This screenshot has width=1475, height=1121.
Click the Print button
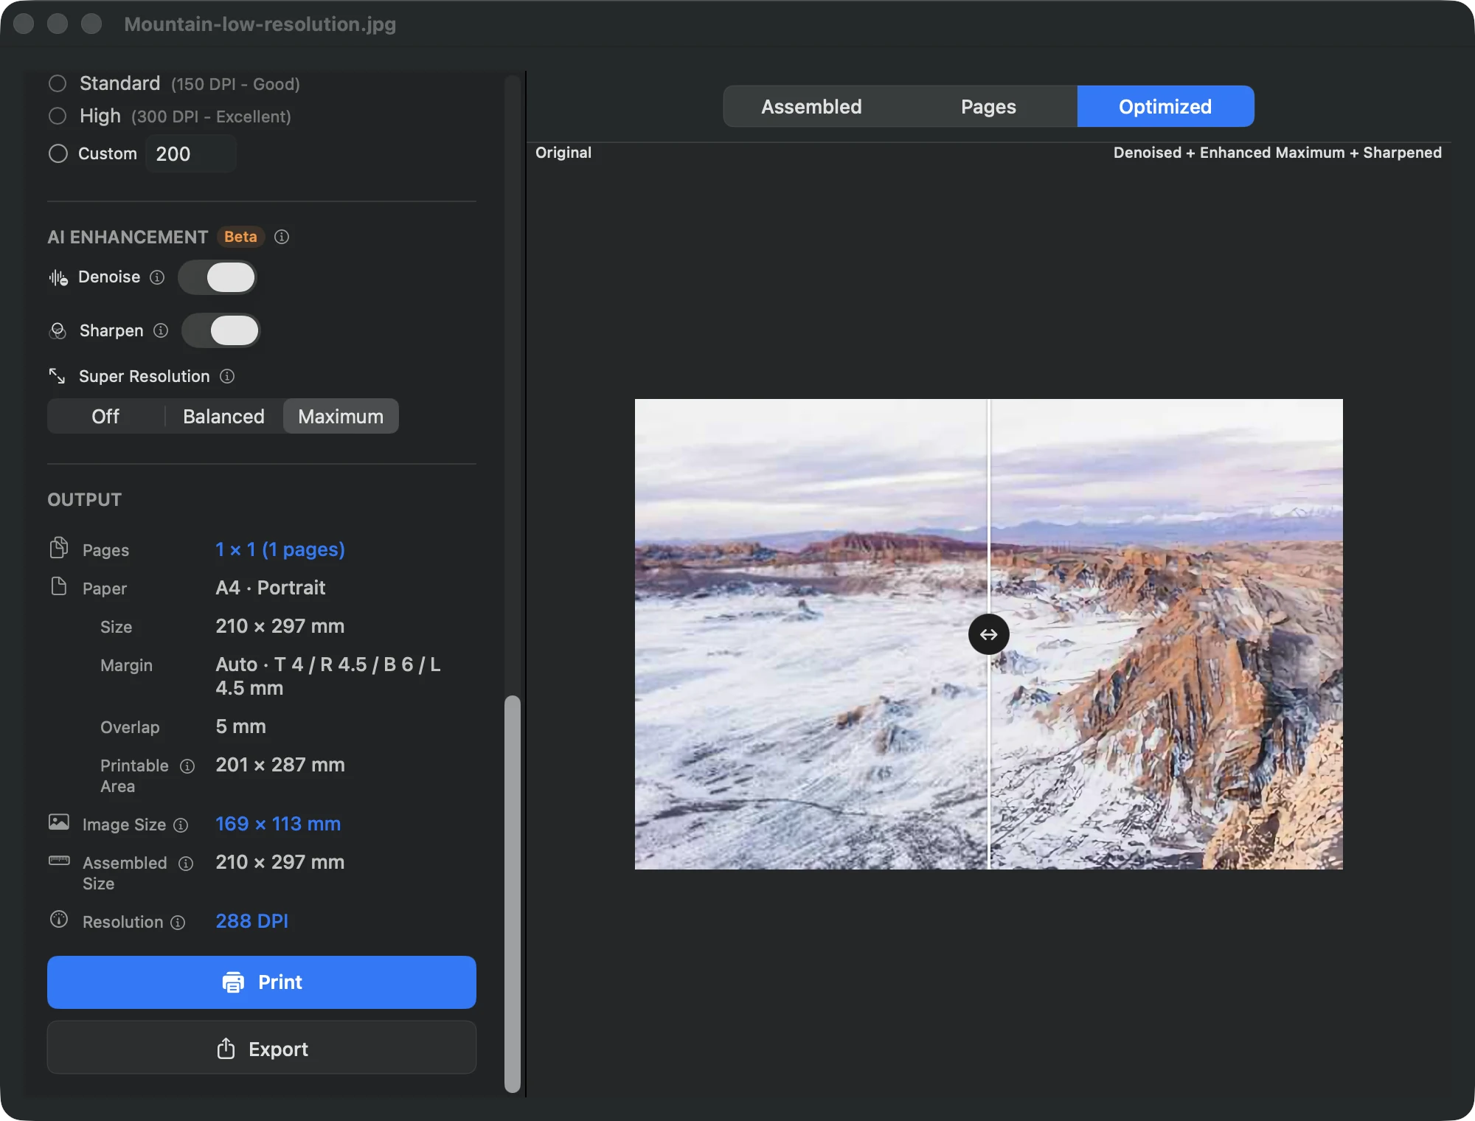[x=262, y=982]
